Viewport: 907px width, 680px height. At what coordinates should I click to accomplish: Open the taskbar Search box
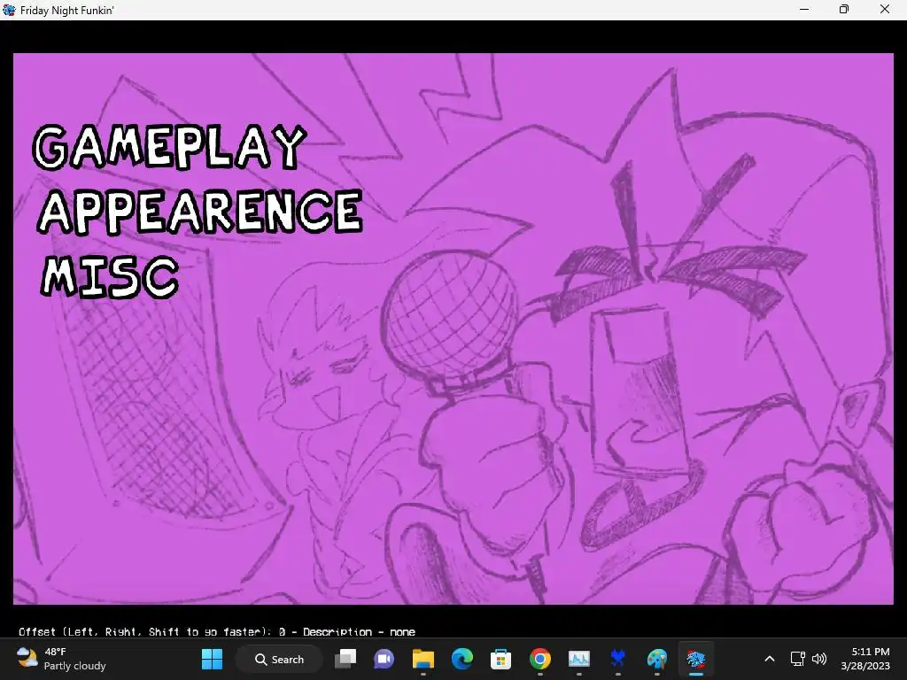pos(279,659)
